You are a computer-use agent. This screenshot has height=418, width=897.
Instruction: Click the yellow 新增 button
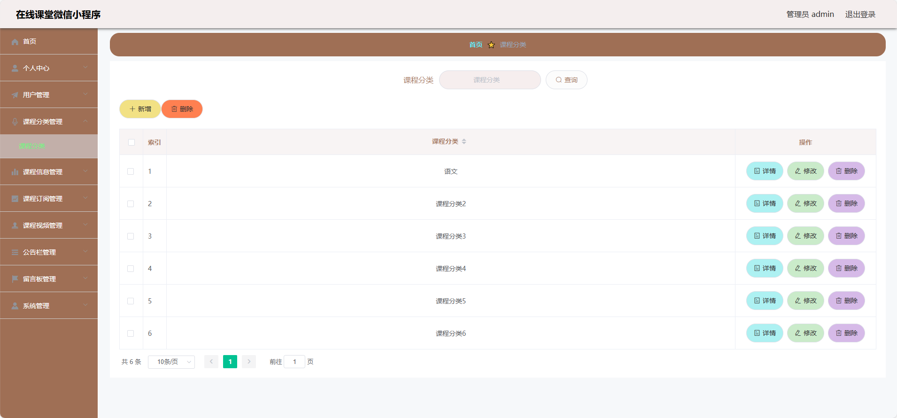coord(140,109)
